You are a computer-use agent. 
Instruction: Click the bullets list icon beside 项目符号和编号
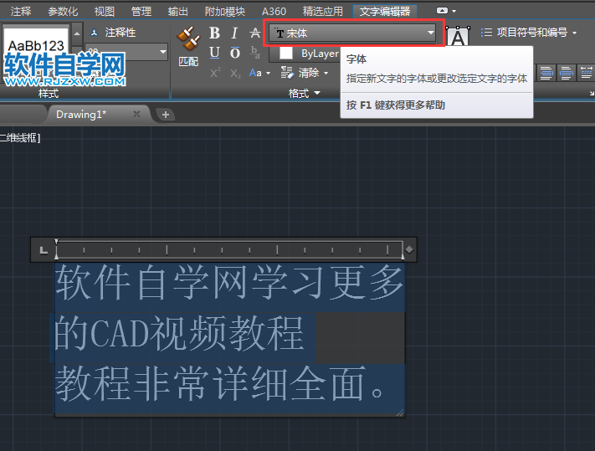(486, 33)
